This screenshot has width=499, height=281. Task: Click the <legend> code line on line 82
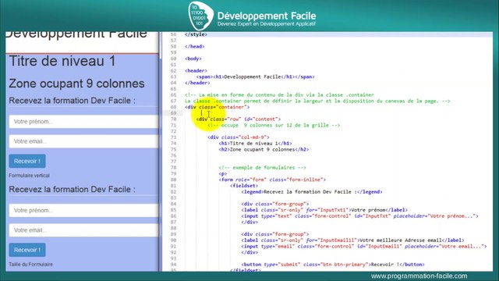point(312,192)
